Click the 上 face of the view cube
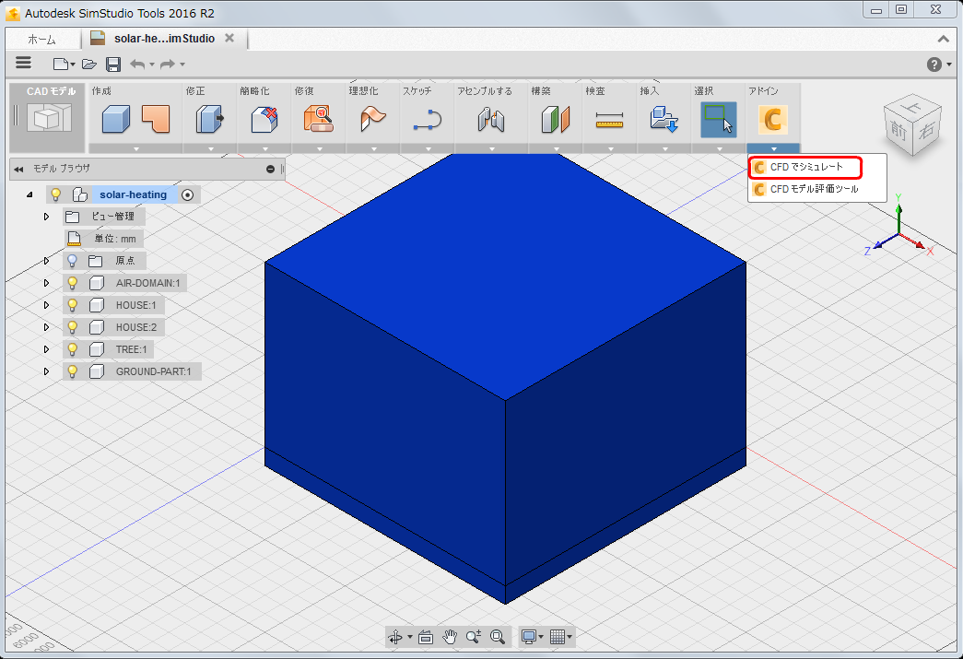Viewport: 963px width, 659px height. 913,108
